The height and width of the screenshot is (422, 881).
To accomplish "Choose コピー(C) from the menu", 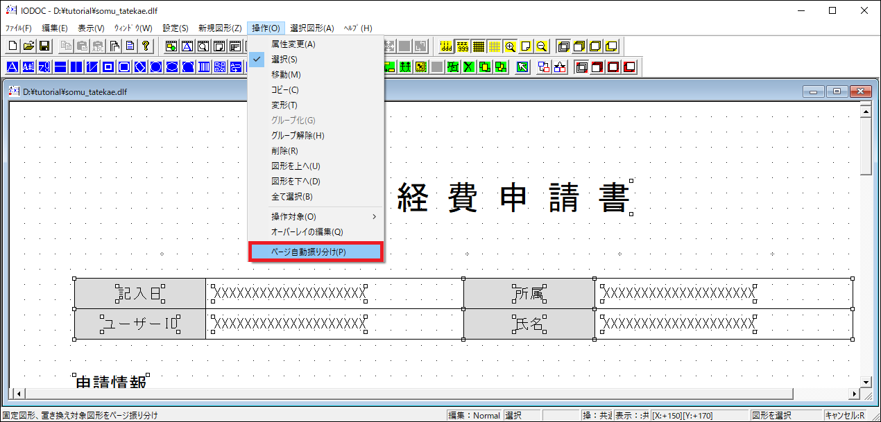I will [316, 90].
